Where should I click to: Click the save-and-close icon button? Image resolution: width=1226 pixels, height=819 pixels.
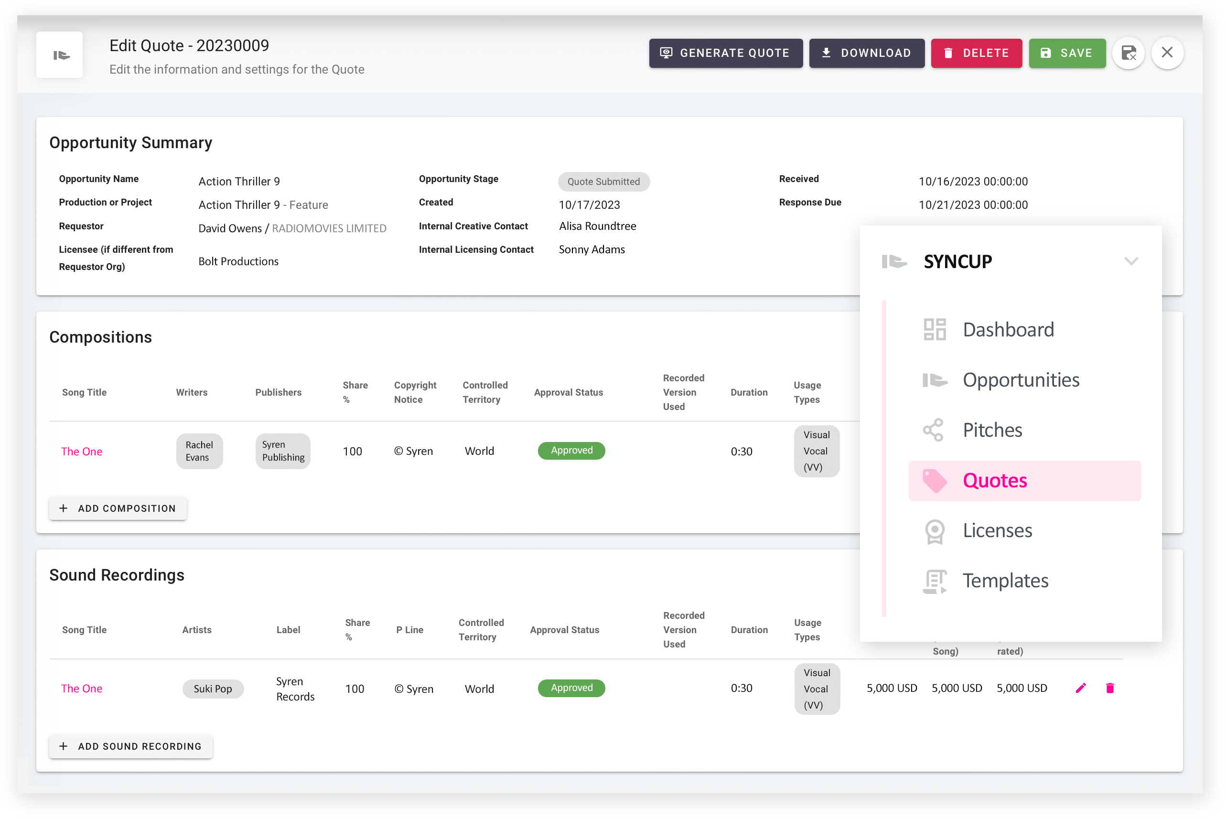[1129, 53]
